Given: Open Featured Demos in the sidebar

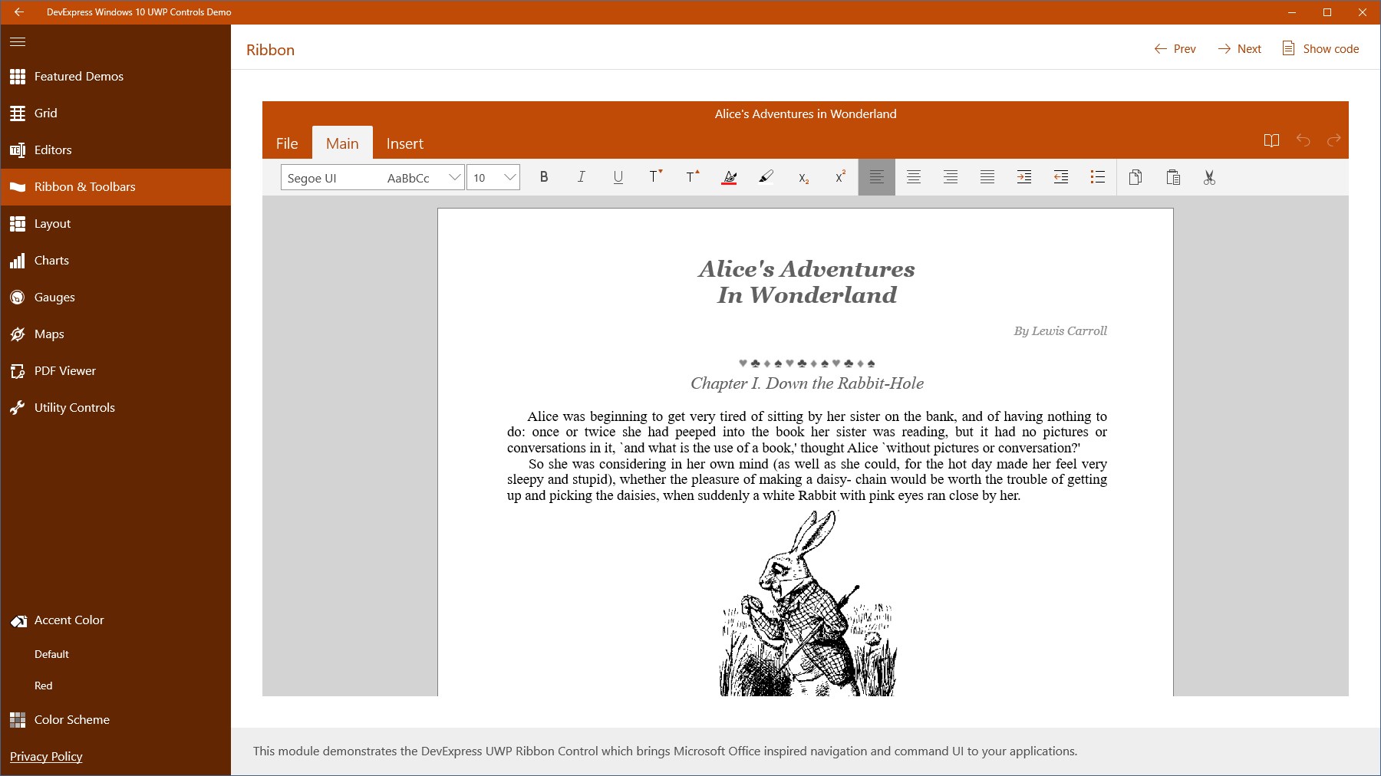Looking at the screenshot, I should (x=116, y=77).
